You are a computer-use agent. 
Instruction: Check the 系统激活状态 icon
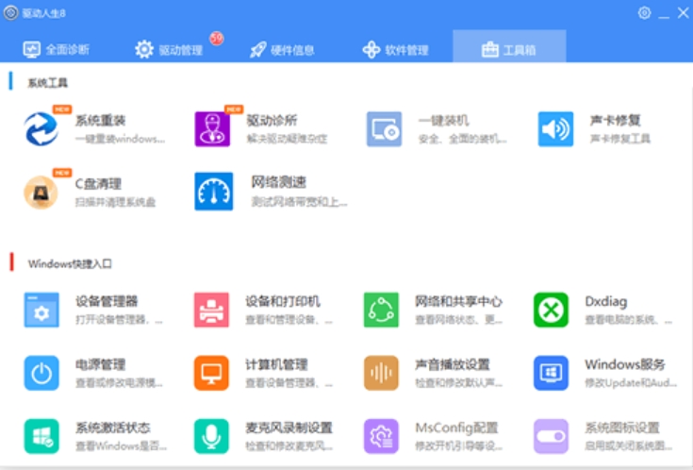coord(41,436)
